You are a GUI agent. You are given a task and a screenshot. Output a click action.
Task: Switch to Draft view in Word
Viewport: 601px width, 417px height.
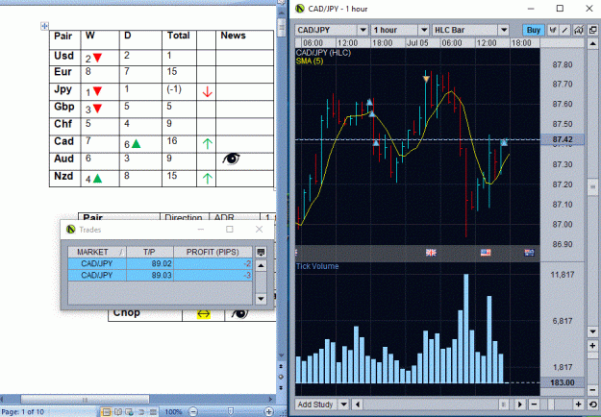point(153,412)
